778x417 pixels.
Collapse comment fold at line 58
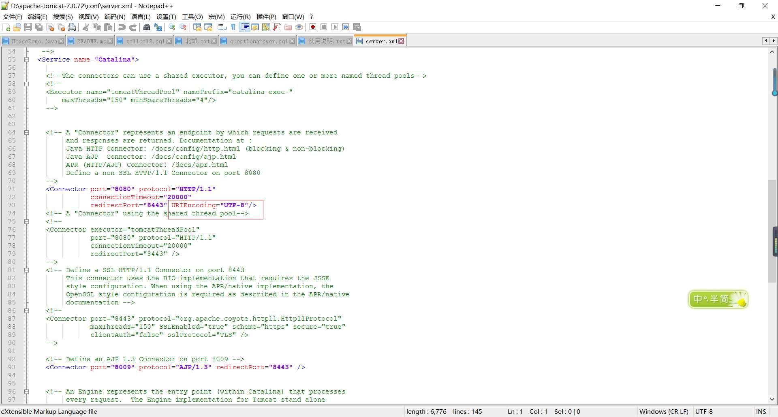26,84
